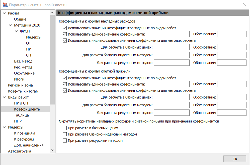Open the ОТ tree item
This screenshot has height=165, width=250.
pos(28,43)
